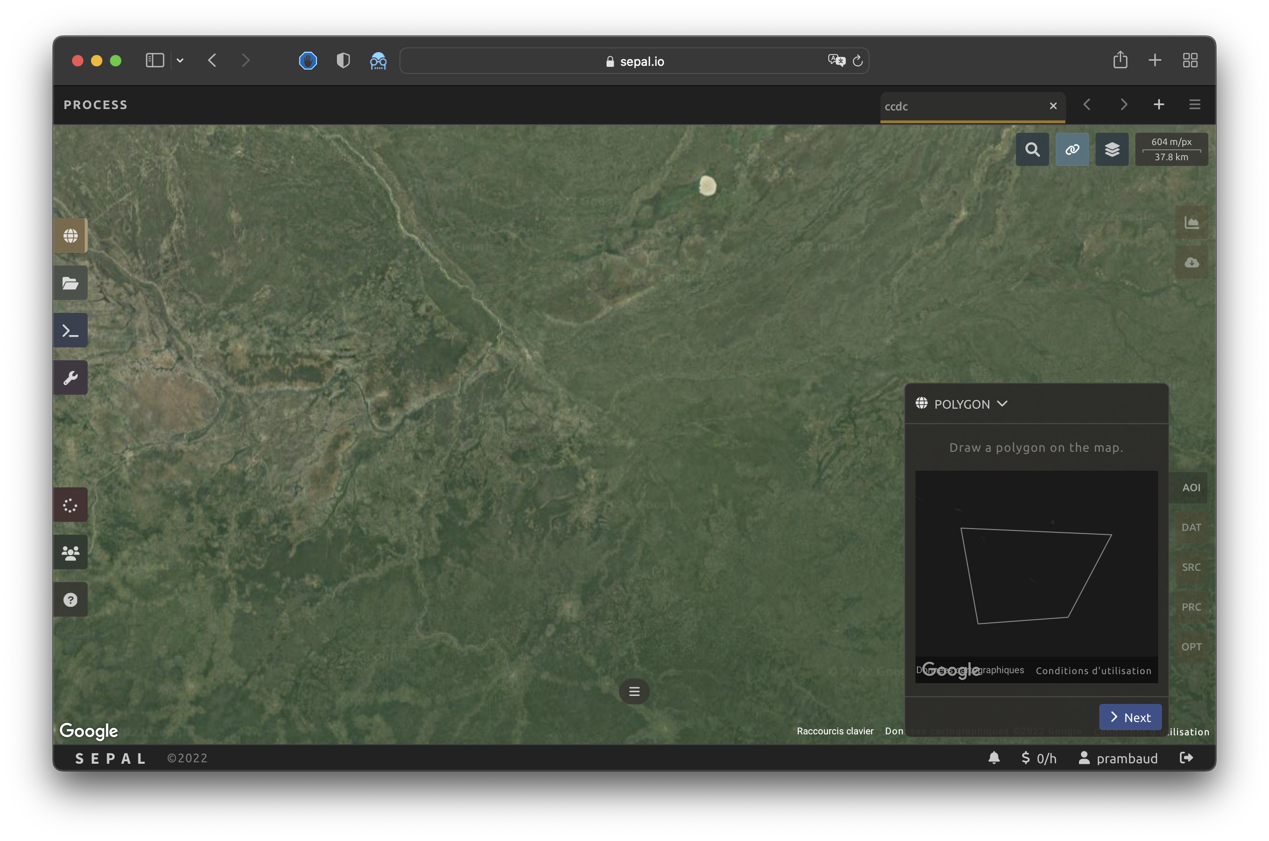
Task: Open the recipe tab list menu
Action: point(1195,105)
